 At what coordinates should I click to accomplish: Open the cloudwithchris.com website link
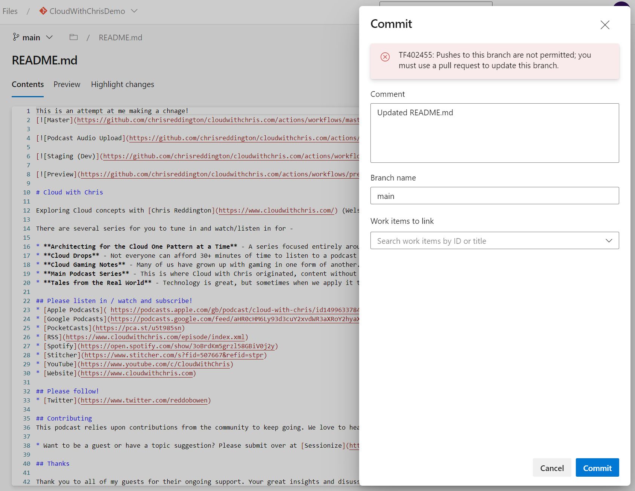137,373
